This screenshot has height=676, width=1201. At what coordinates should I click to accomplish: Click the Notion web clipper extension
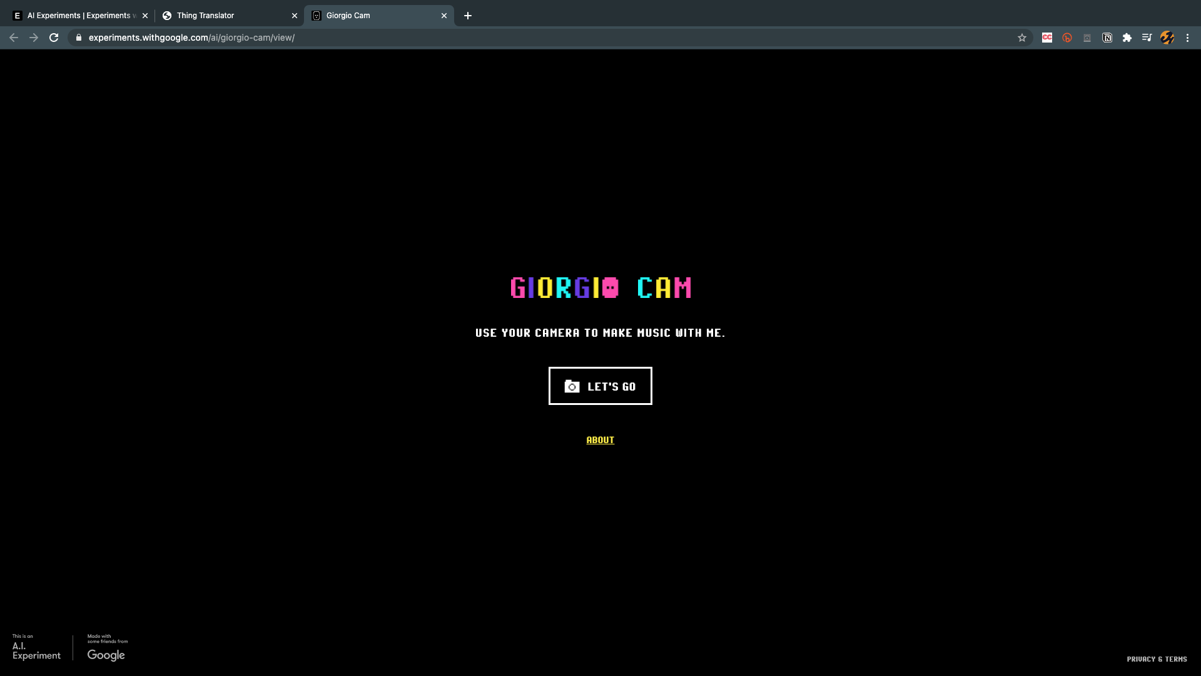pyautogui.click(x=1107, y=38)
